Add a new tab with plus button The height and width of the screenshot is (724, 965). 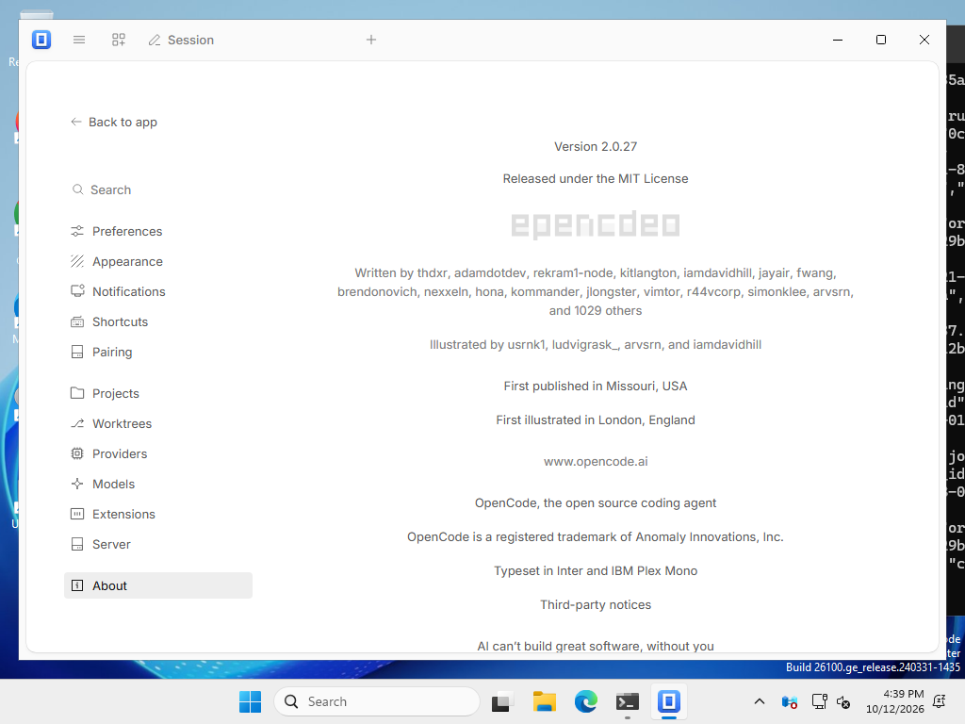tap(371, 40)
